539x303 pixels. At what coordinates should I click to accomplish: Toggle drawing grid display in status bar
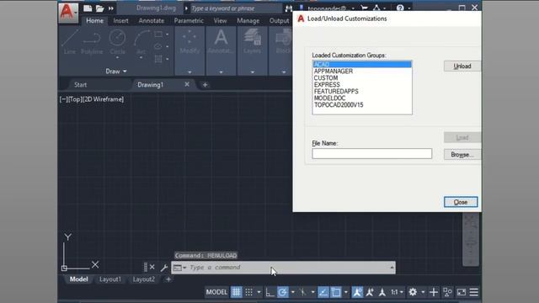point(236,292)
